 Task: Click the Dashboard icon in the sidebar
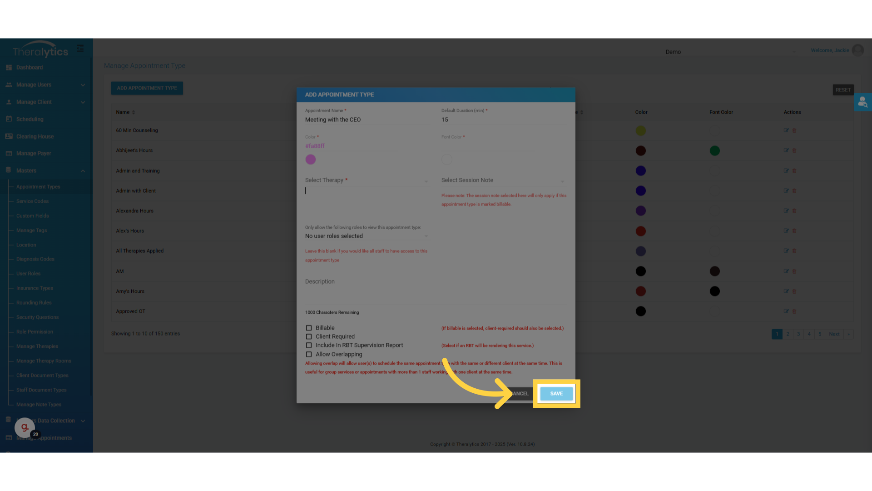pos(9,67)
